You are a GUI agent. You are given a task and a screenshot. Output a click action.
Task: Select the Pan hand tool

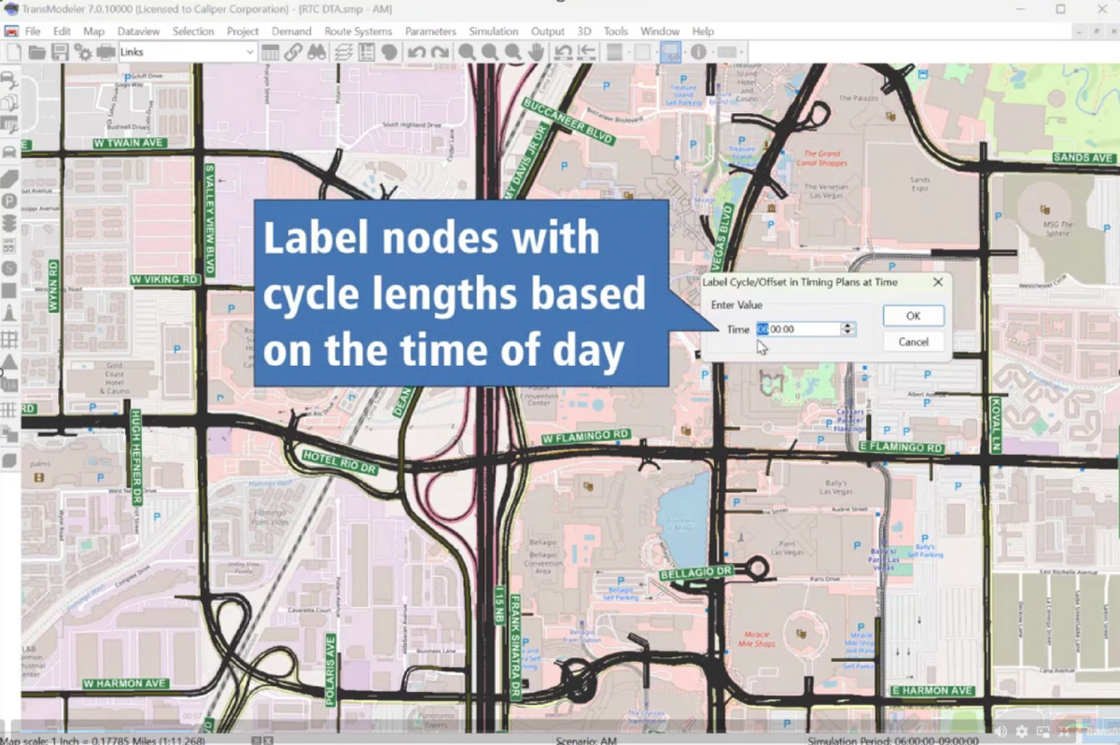coord(536,52)
